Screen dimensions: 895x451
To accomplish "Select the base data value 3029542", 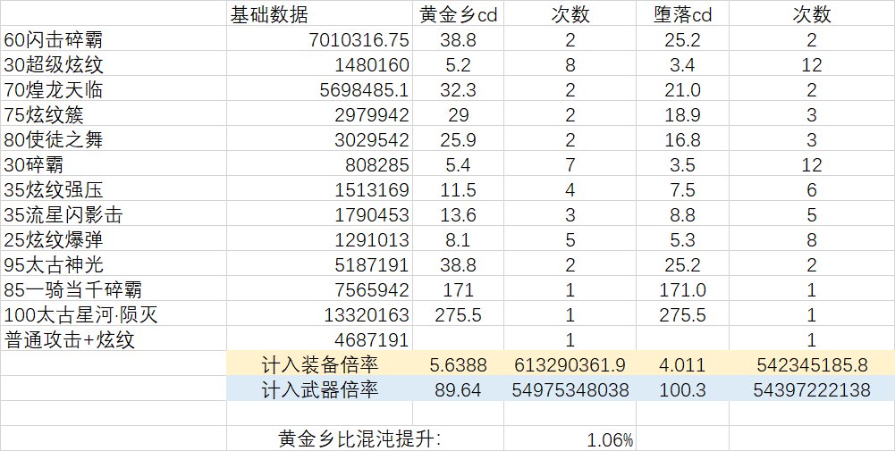I will (320, 139).
